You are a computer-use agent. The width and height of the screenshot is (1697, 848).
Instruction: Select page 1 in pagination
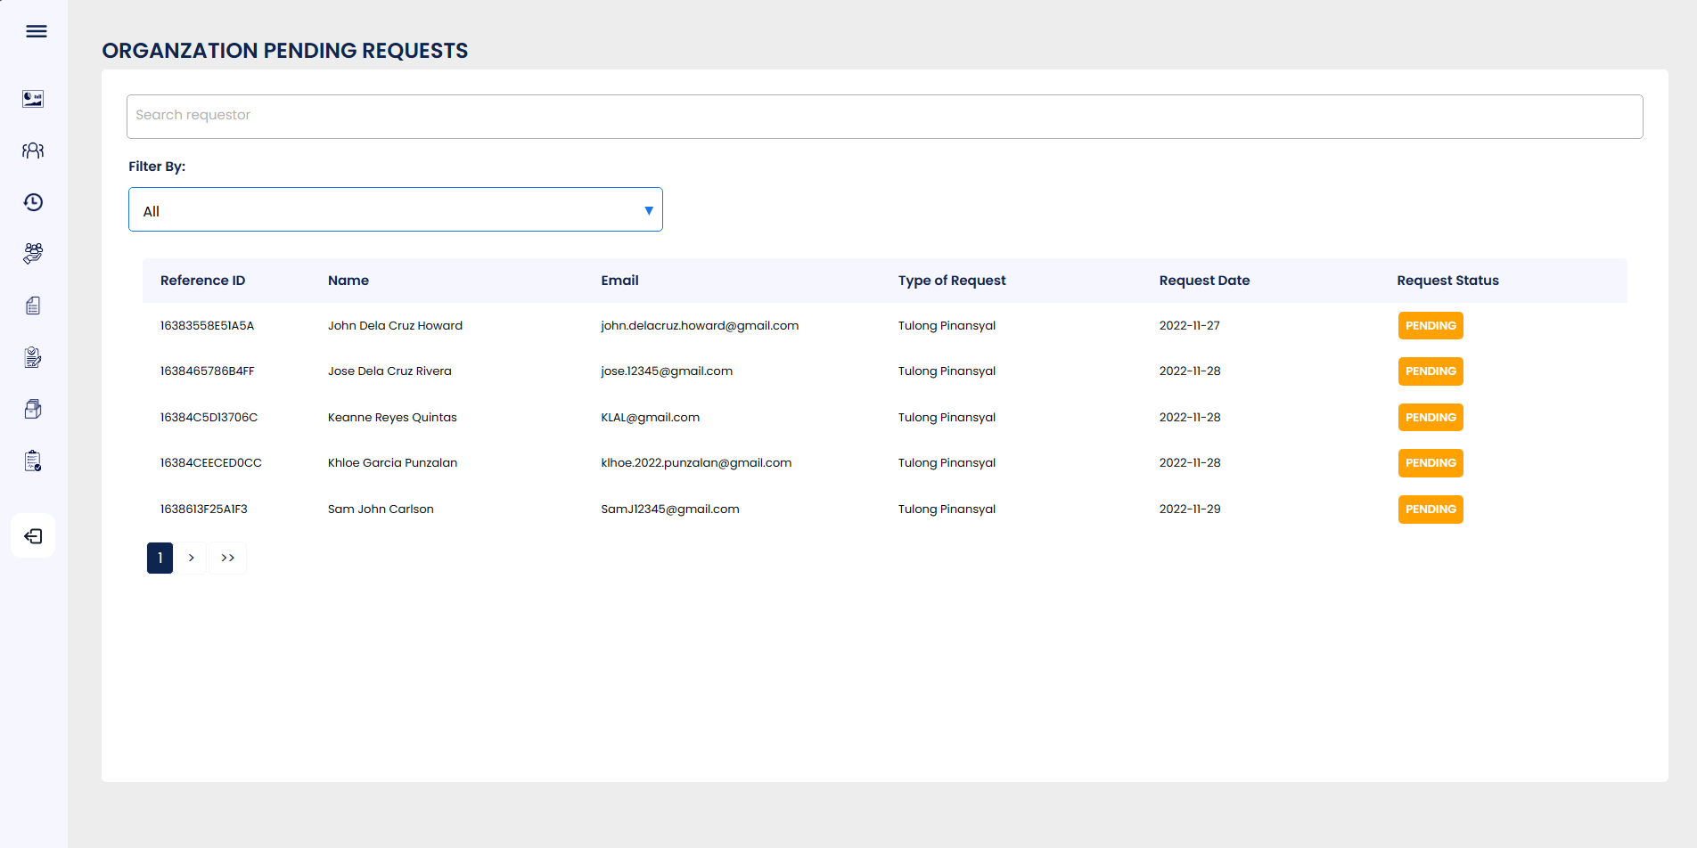160,559
